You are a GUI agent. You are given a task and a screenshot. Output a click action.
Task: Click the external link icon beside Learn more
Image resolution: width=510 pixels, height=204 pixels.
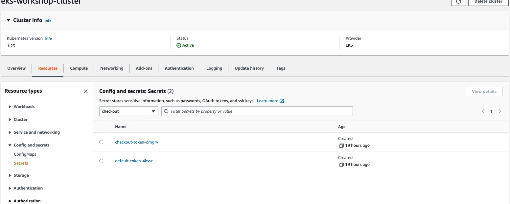coord(282,101)
